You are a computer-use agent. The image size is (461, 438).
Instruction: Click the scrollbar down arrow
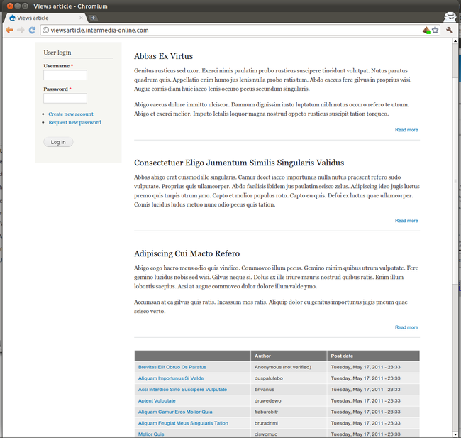[x=455, y=434]
